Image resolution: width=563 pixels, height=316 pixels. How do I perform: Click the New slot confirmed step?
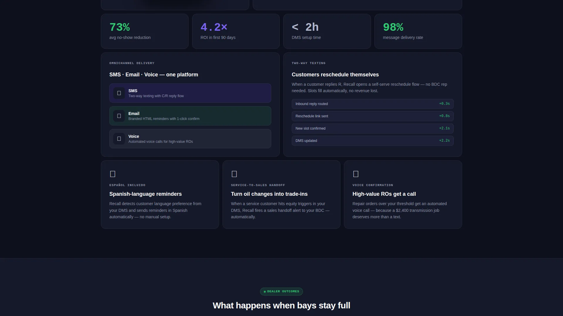(372, 128)
